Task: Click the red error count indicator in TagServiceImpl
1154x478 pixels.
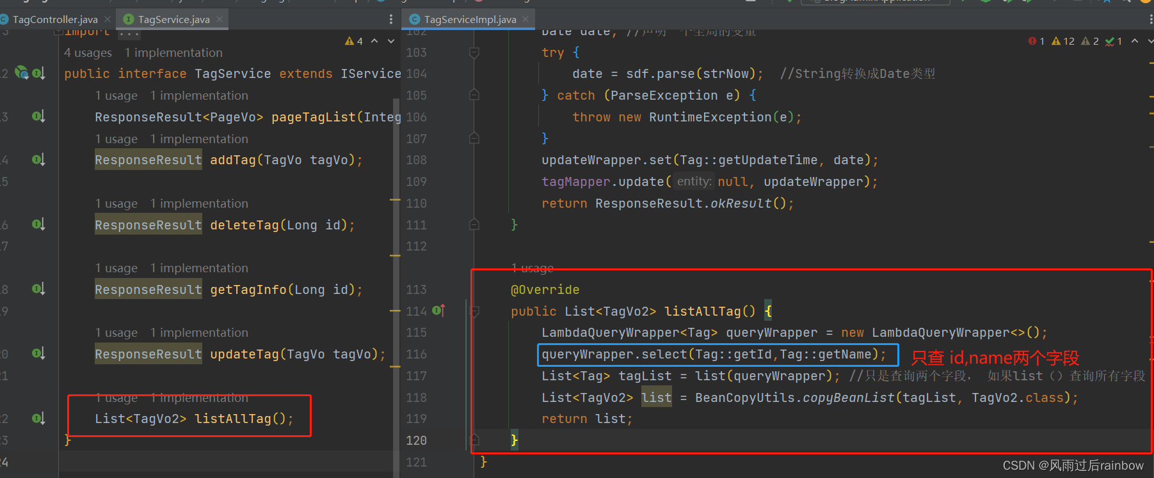Action: coord(1037,41)
